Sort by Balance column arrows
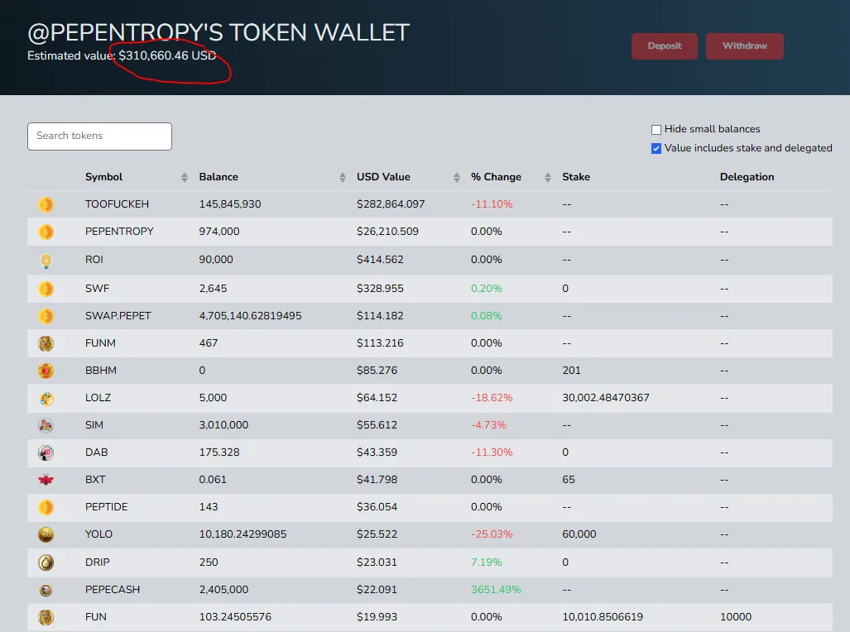 click(x=342, y=177)
